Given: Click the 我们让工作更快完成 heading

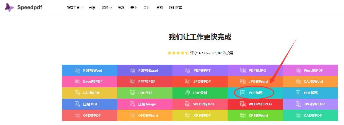Looking at the screenshot, I should (200, 37).
